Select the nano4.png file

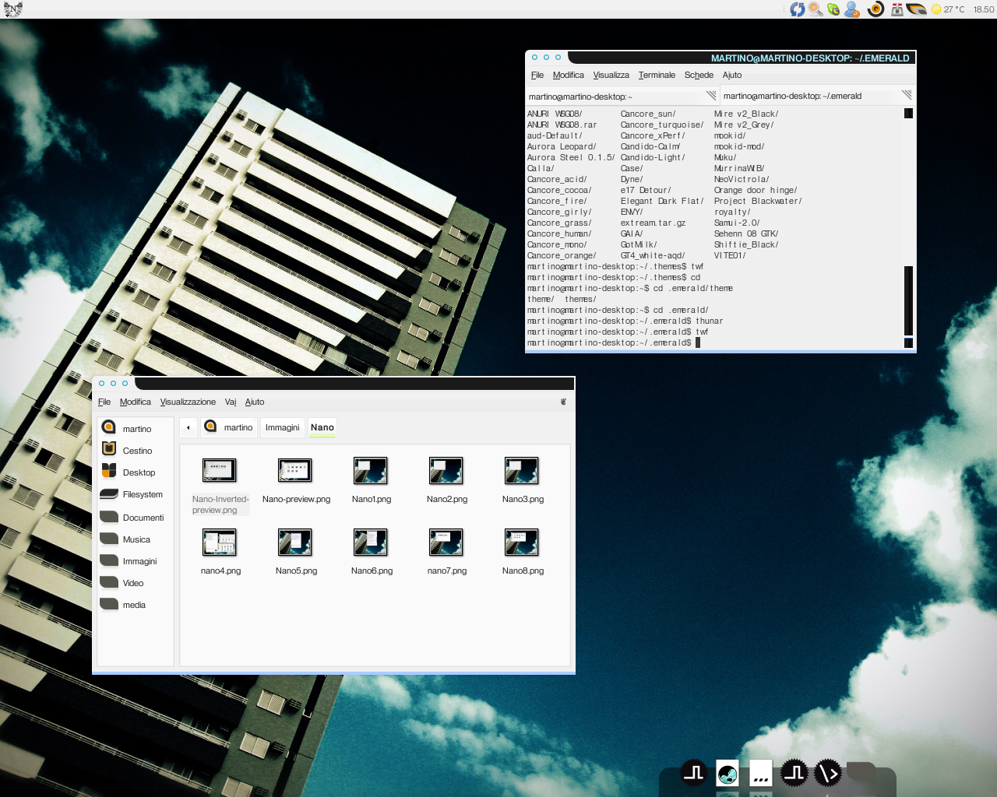(x=220, y=553)
